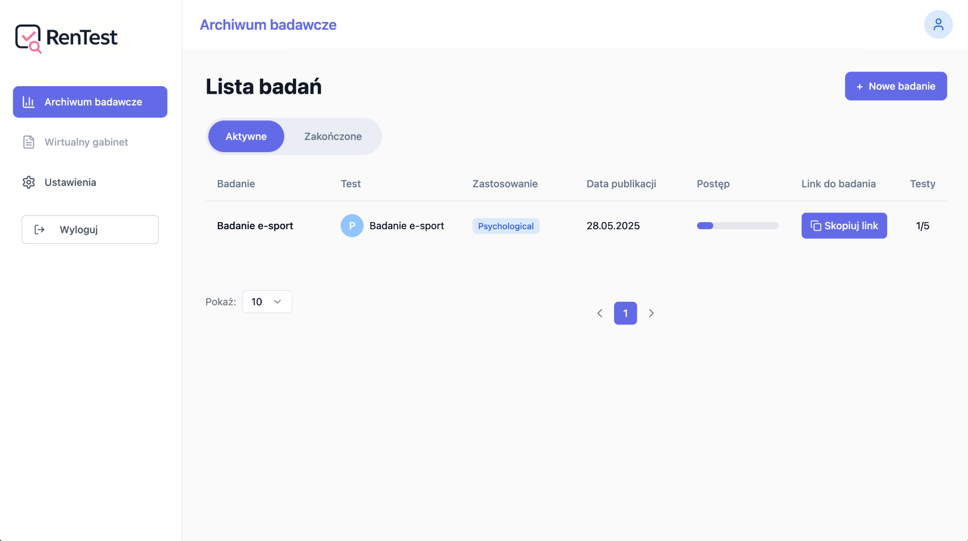Click page number 1 in pagination
Image resolution: width=968 pixels, height=541 pixels.
[625, 313]
